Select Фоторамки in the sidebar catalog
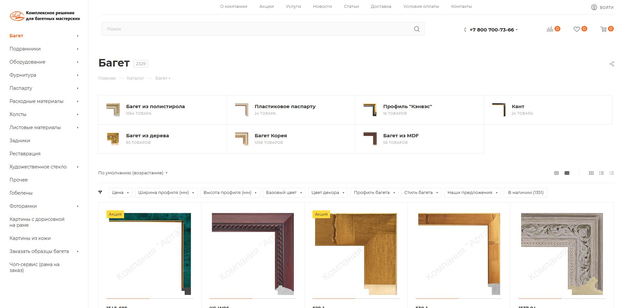 pos(23,206)
